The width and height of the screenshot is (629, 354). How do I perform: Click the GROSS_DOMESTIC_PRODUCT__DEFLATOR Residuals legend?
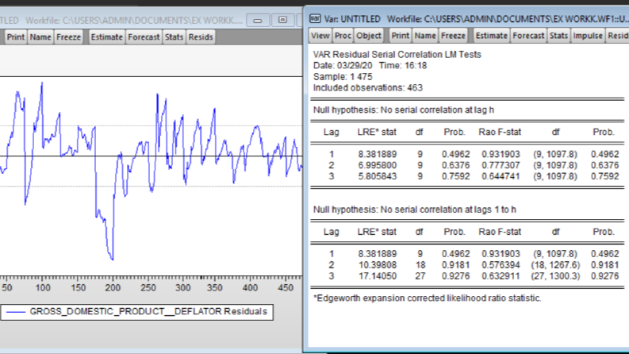tap(136, 312)
